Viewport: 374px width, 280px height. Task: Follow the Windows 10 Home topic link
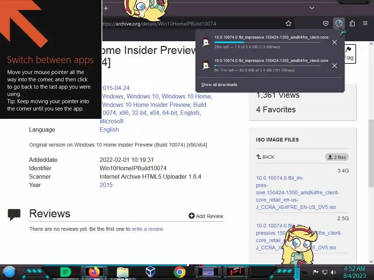186,96
